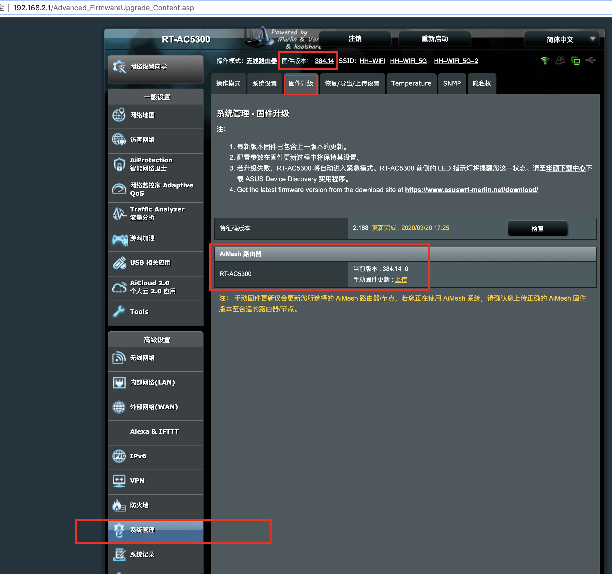Open the SNMP tab

(452, 83)
